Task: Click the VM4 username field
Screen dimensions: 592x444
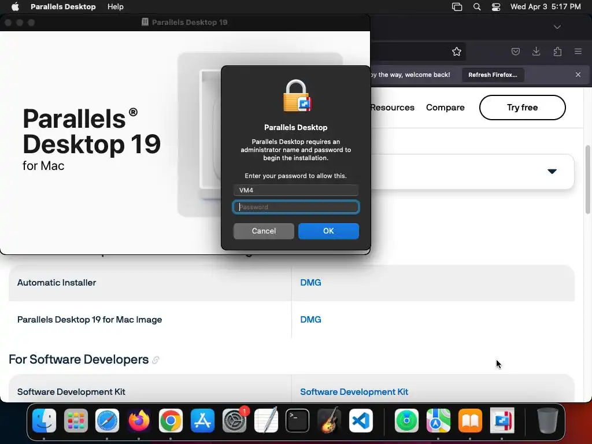Action: coord(295,190)
